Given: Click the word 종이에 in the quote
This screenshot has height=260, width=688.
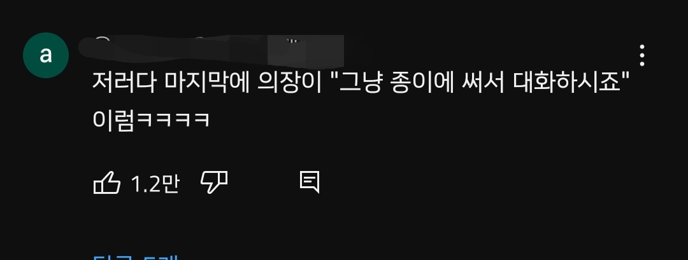Looking at the screenshot, I should click(x=421, y=83).
